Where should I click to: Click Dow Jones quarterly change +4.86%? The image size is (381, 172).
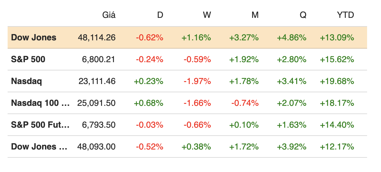pos(292,37)
